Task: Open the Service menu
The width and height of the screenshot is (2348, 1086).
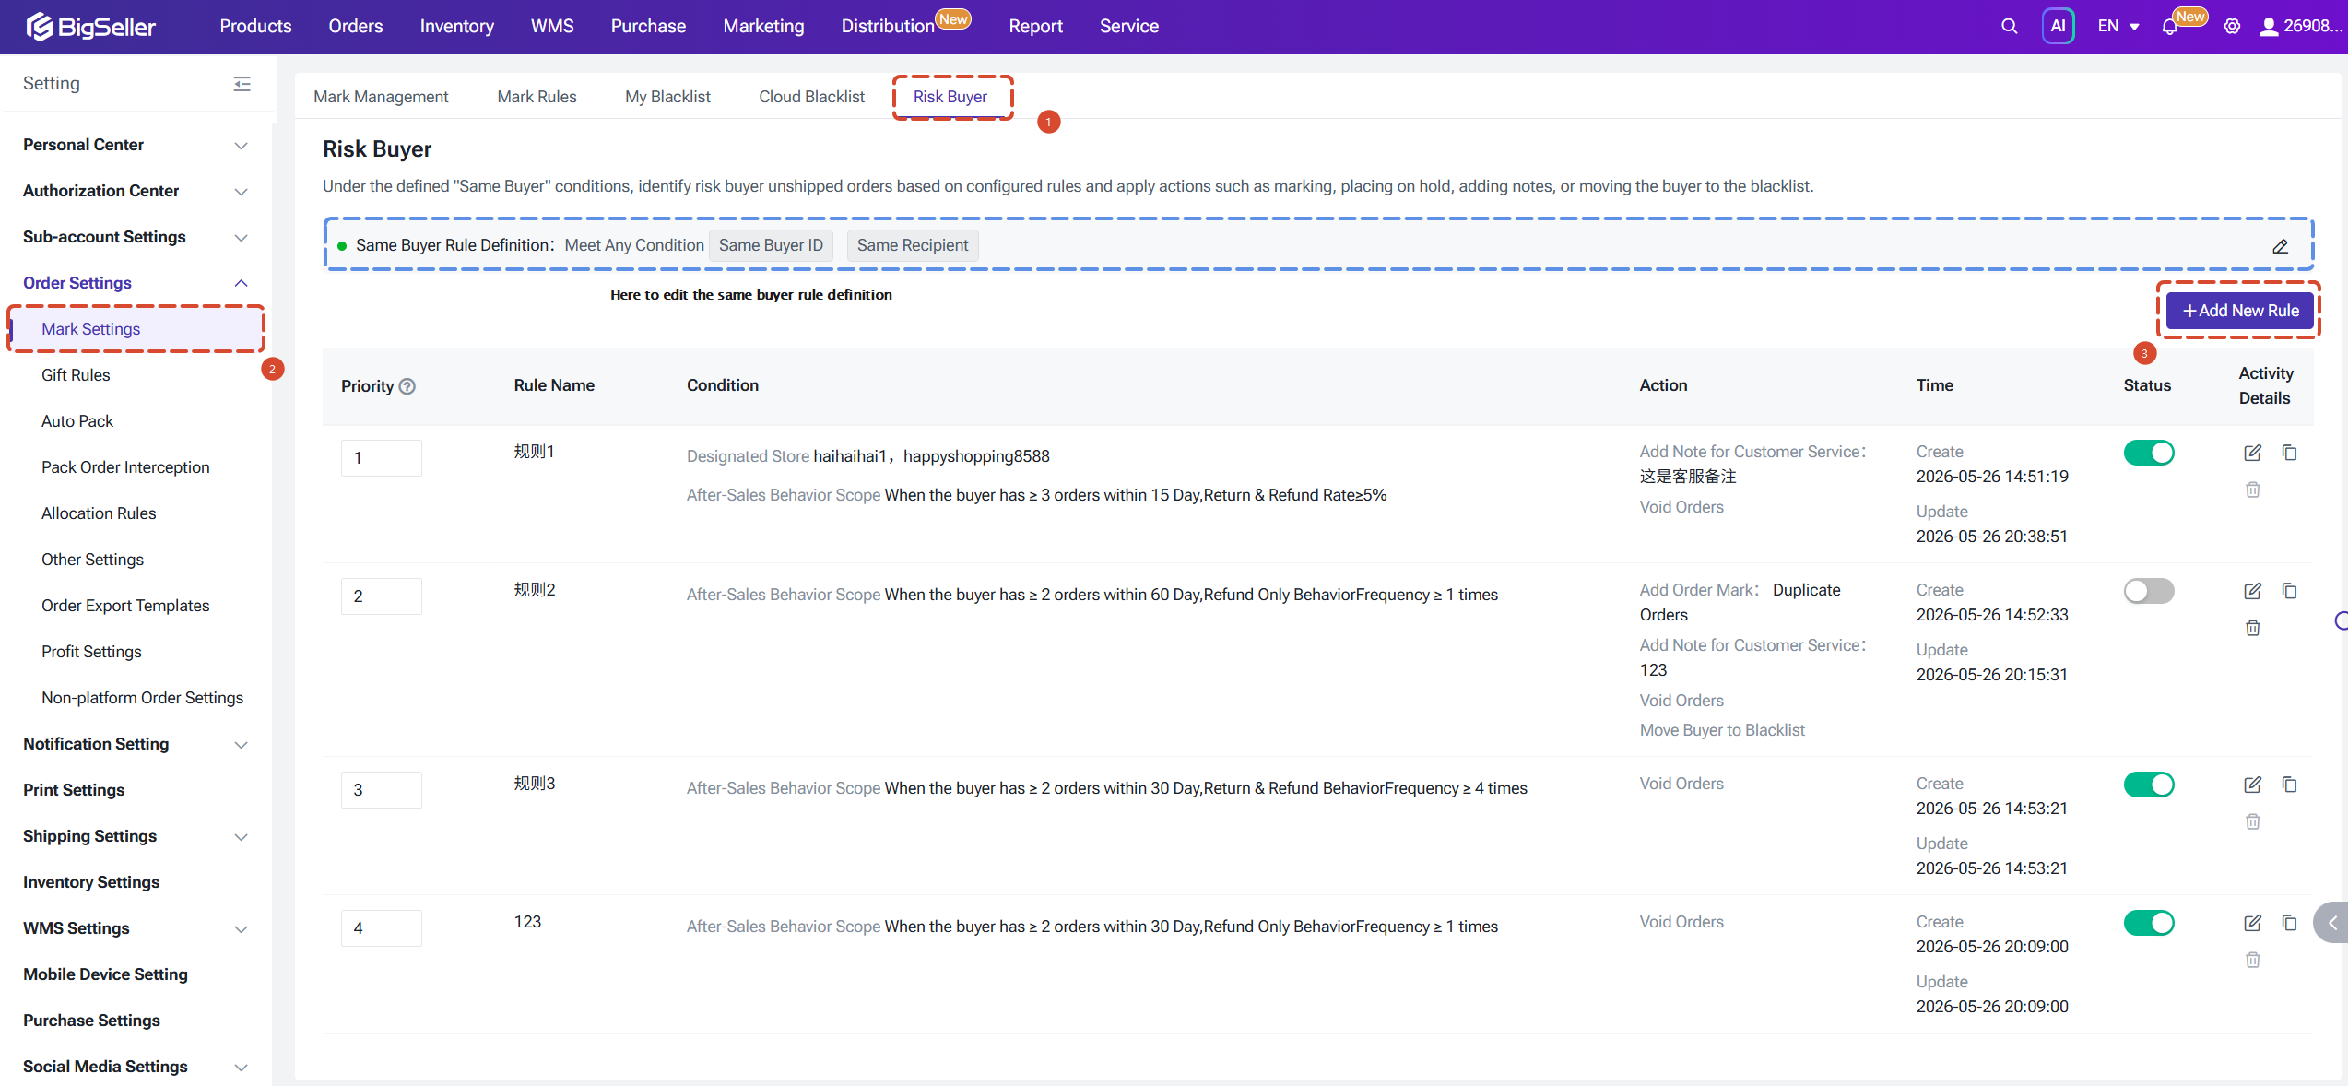Action: pyautogui.click(x=1128, y=27)
